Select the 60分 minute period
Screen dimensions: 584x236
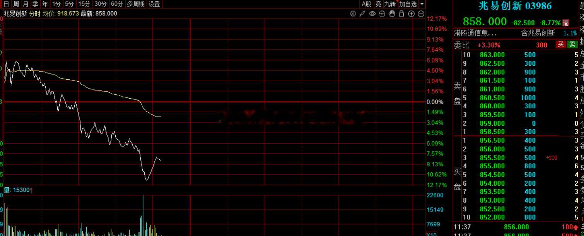(x=117, y=4)
